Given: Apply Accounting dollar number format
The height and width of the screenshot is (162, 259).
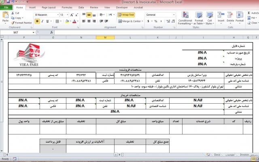Looking at the screenshot, I should [148, 21].
